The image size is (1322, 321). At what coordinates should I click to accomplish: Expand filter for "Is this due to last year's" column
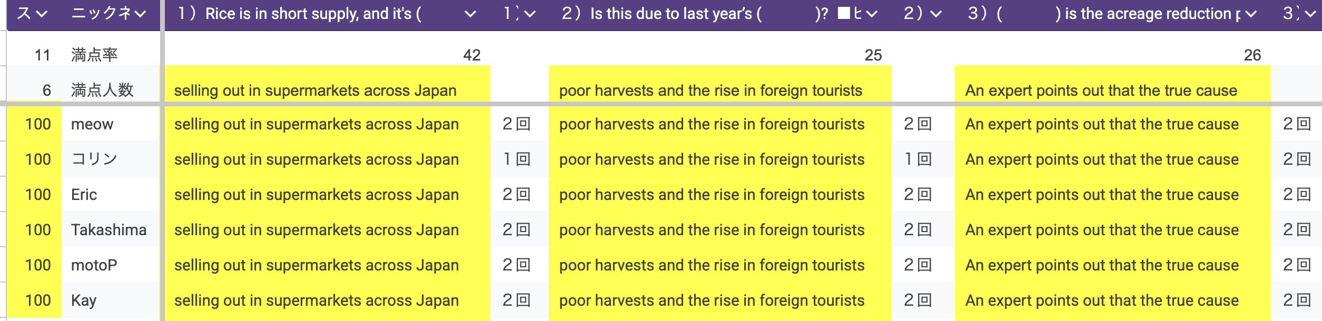(872, 14)
